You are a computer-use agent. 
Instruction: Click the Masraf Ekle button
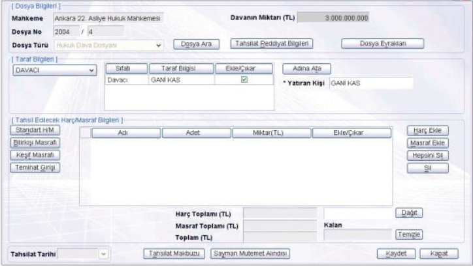point(426,143)
